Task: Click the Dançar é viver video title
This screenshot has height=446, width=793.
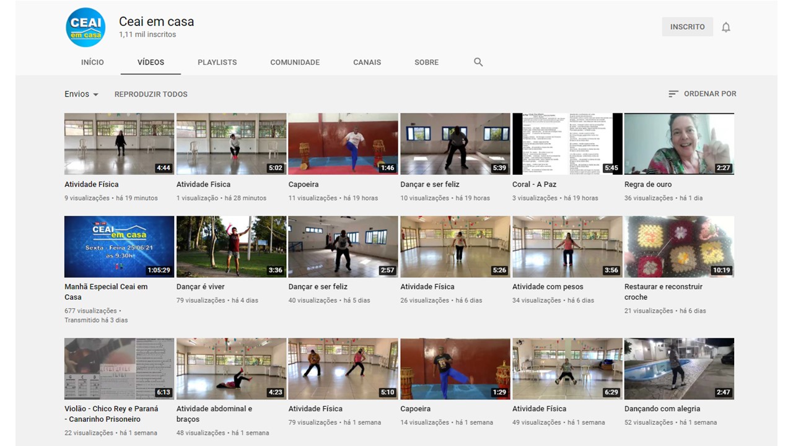Action: click(201, 287)
